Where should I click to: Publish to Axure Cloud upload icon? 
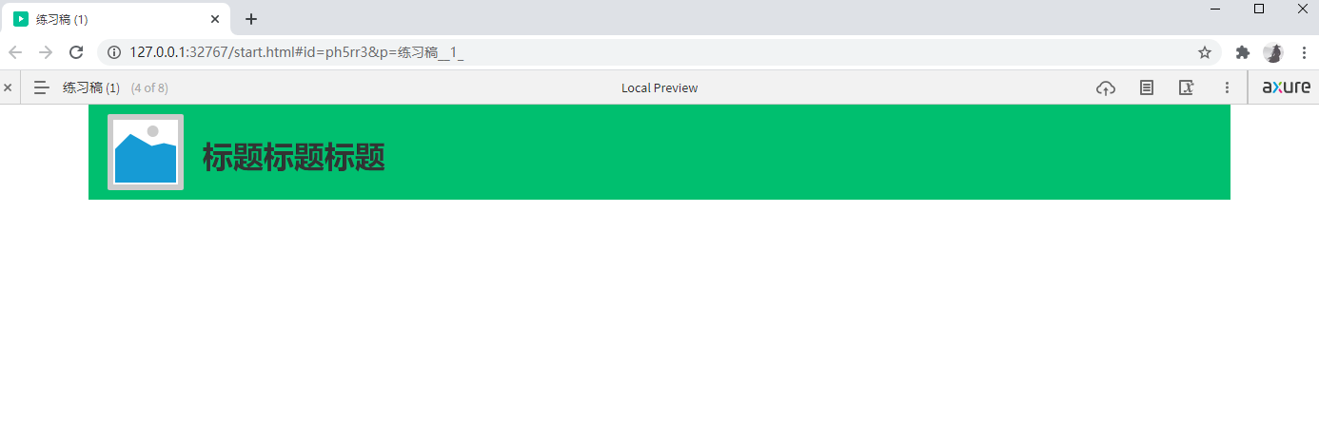point(1106,87)
